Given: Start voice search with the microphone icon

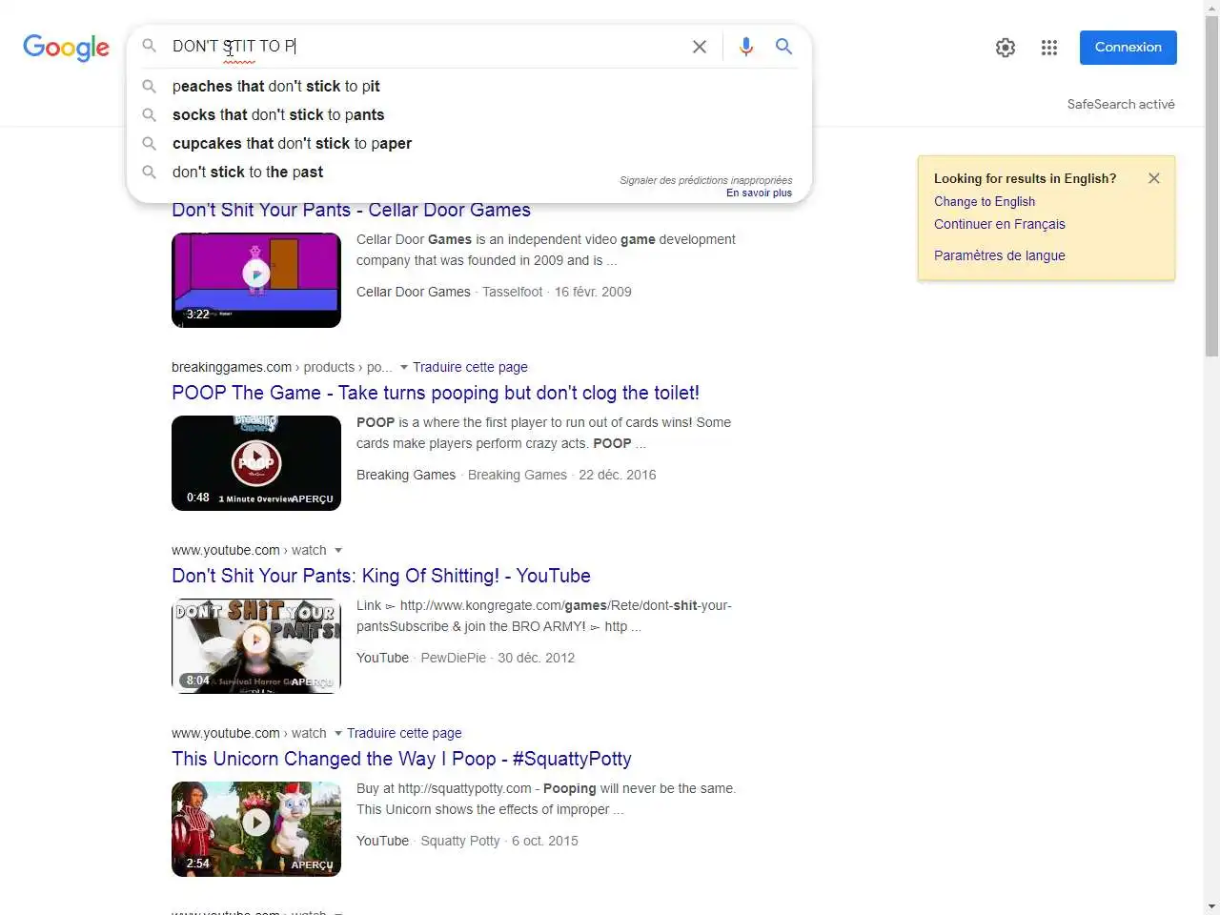Looking at the screenshot, I should (746, 47).
